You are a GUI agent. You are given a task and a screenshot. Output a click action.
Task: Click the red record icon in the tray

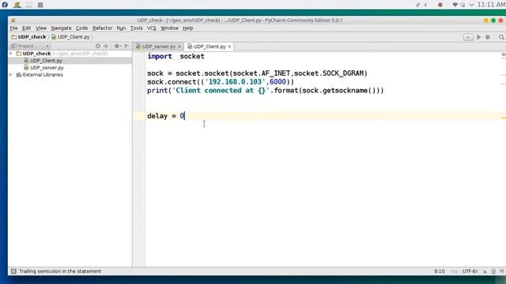440,5
